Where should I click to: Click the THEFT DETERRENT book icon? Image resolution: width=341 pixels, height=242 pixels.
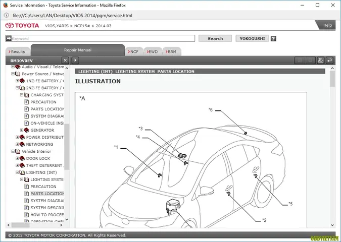(x=22, y=165)
